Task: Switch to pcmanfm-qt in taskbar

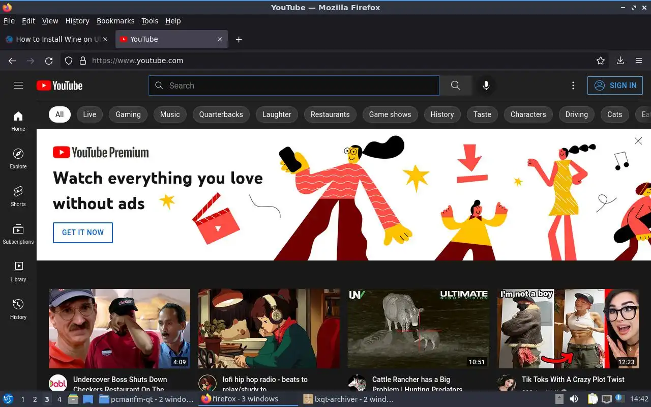Action: (146, 399)
